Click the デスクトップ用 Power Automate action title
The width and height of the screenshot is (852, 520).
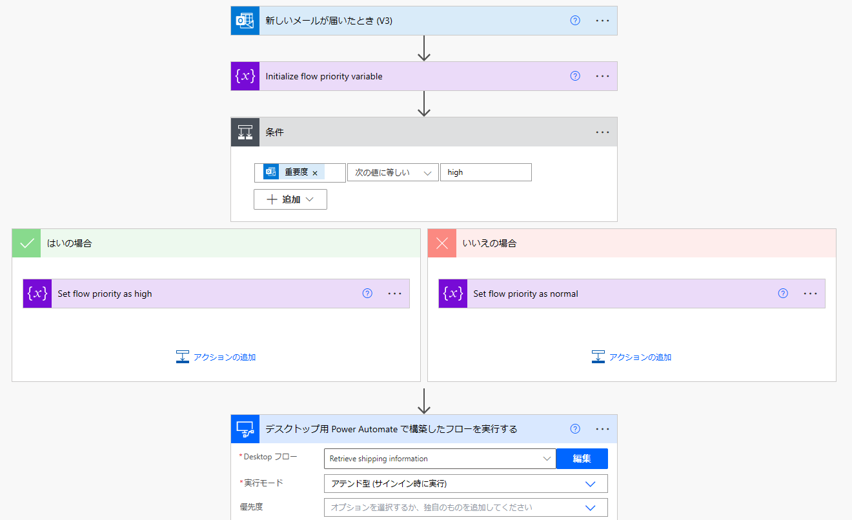pyautogui.click(x=392, y=429)
